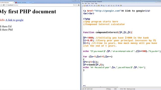
Task: Click the '<br><br>' line in the editor
Action: coord(89,13)
